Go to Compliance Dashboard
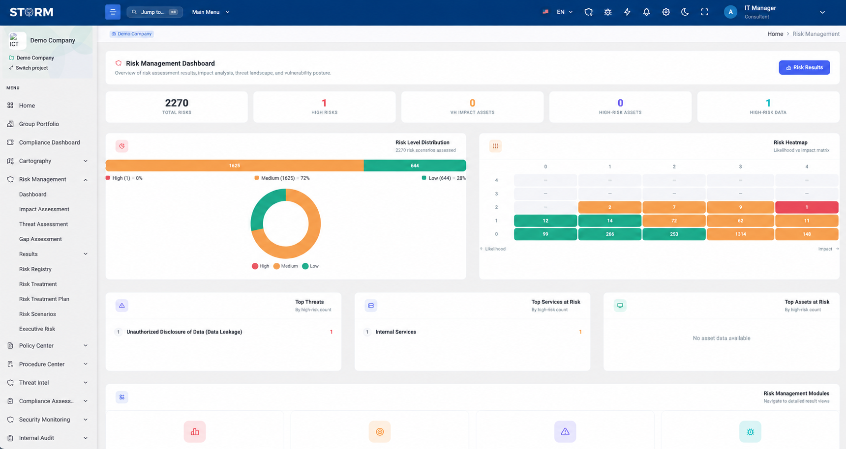Image resolution: width=846 pixels, height=449 pixels. point(48,142)
